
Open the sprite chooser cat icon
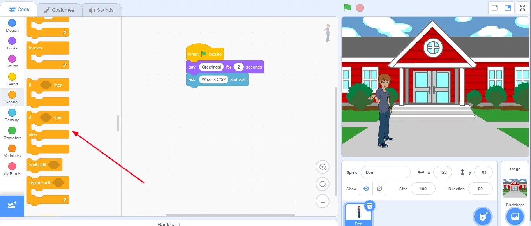point(483,216)
